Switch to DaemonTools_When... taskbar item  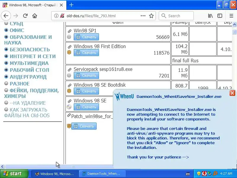pos(103,174)
